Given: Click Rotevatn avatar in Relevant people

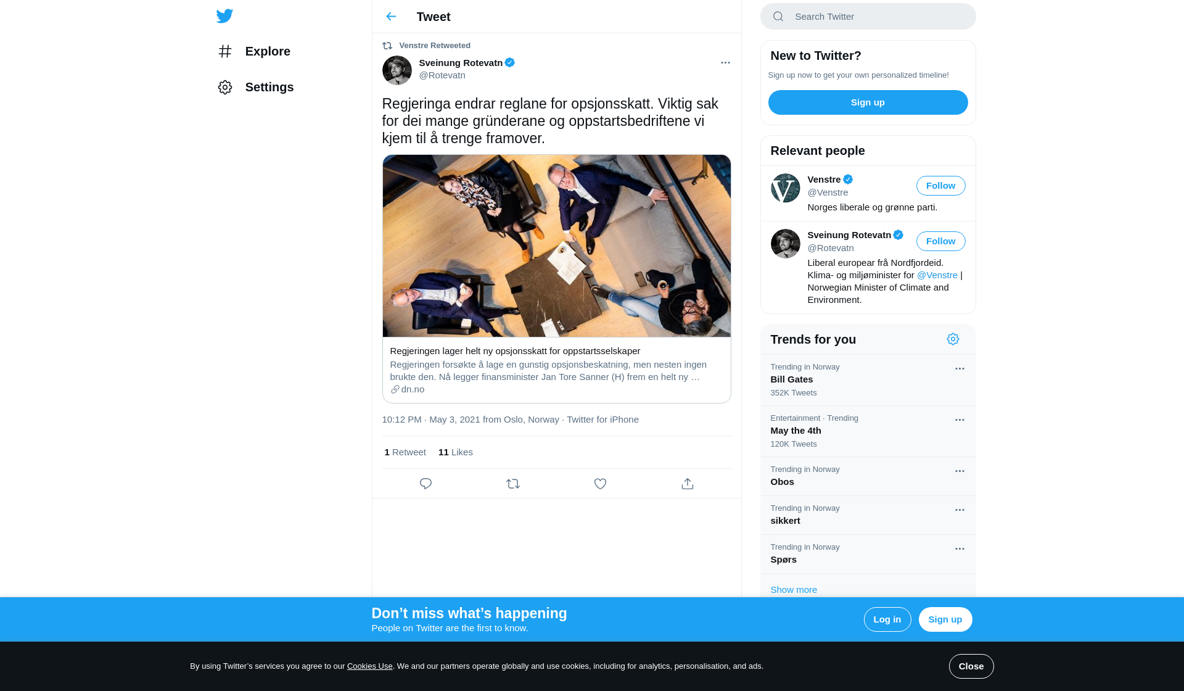Looking at the screenshot, I should pos(786,244).
